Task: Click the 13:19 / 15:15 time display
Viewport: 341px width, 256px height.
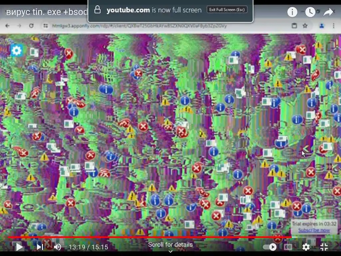Action: (x=89, y=247)
